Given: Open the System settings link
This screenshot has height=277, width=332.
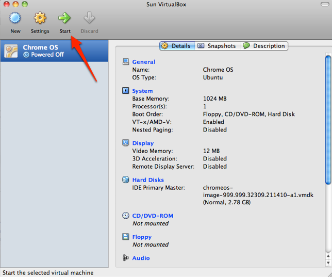Looking at the screenshot, I should 142,91.
